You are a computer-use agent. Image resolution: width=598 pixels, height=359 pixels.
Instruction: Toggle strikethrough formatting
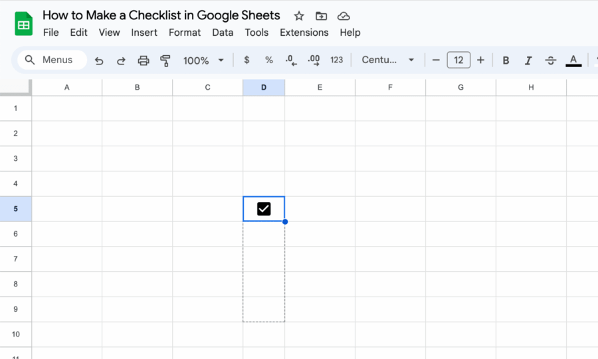tap(550, 60)
